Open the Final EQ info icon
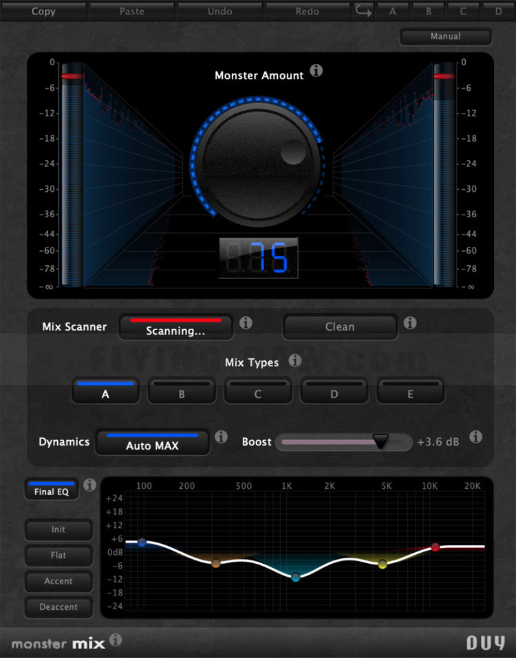Image resolution: width=516 pixels, height=658 pixels. pos(89,485)
